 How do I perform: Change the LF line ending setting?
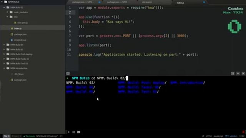[x=203, y=136]
